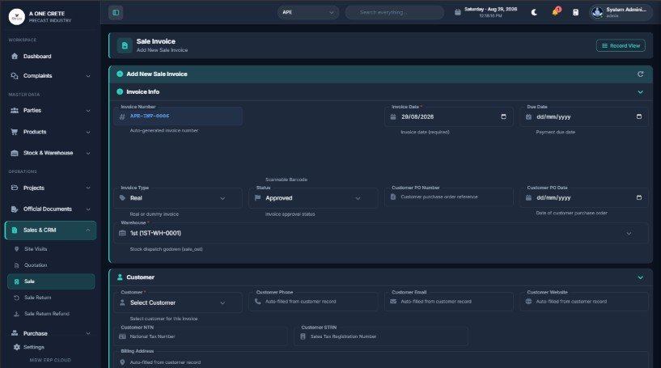
Task: Expand Official Documents menu
Action: (x=51, y=209)
